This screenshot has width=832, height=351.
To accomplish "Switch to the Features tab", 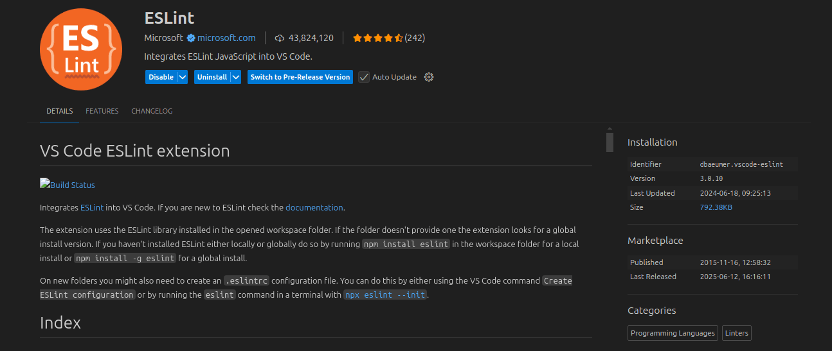I will tap(102, 111).
